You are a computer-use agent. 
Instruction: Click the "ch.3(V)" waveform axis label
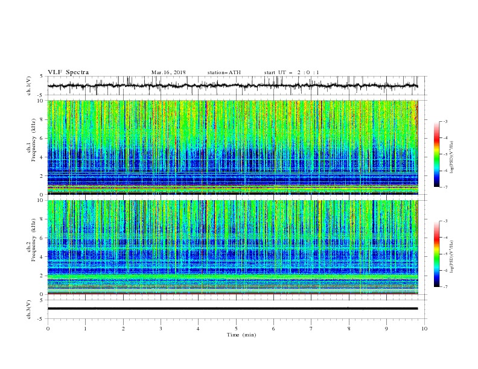click(x=29, y=309)
